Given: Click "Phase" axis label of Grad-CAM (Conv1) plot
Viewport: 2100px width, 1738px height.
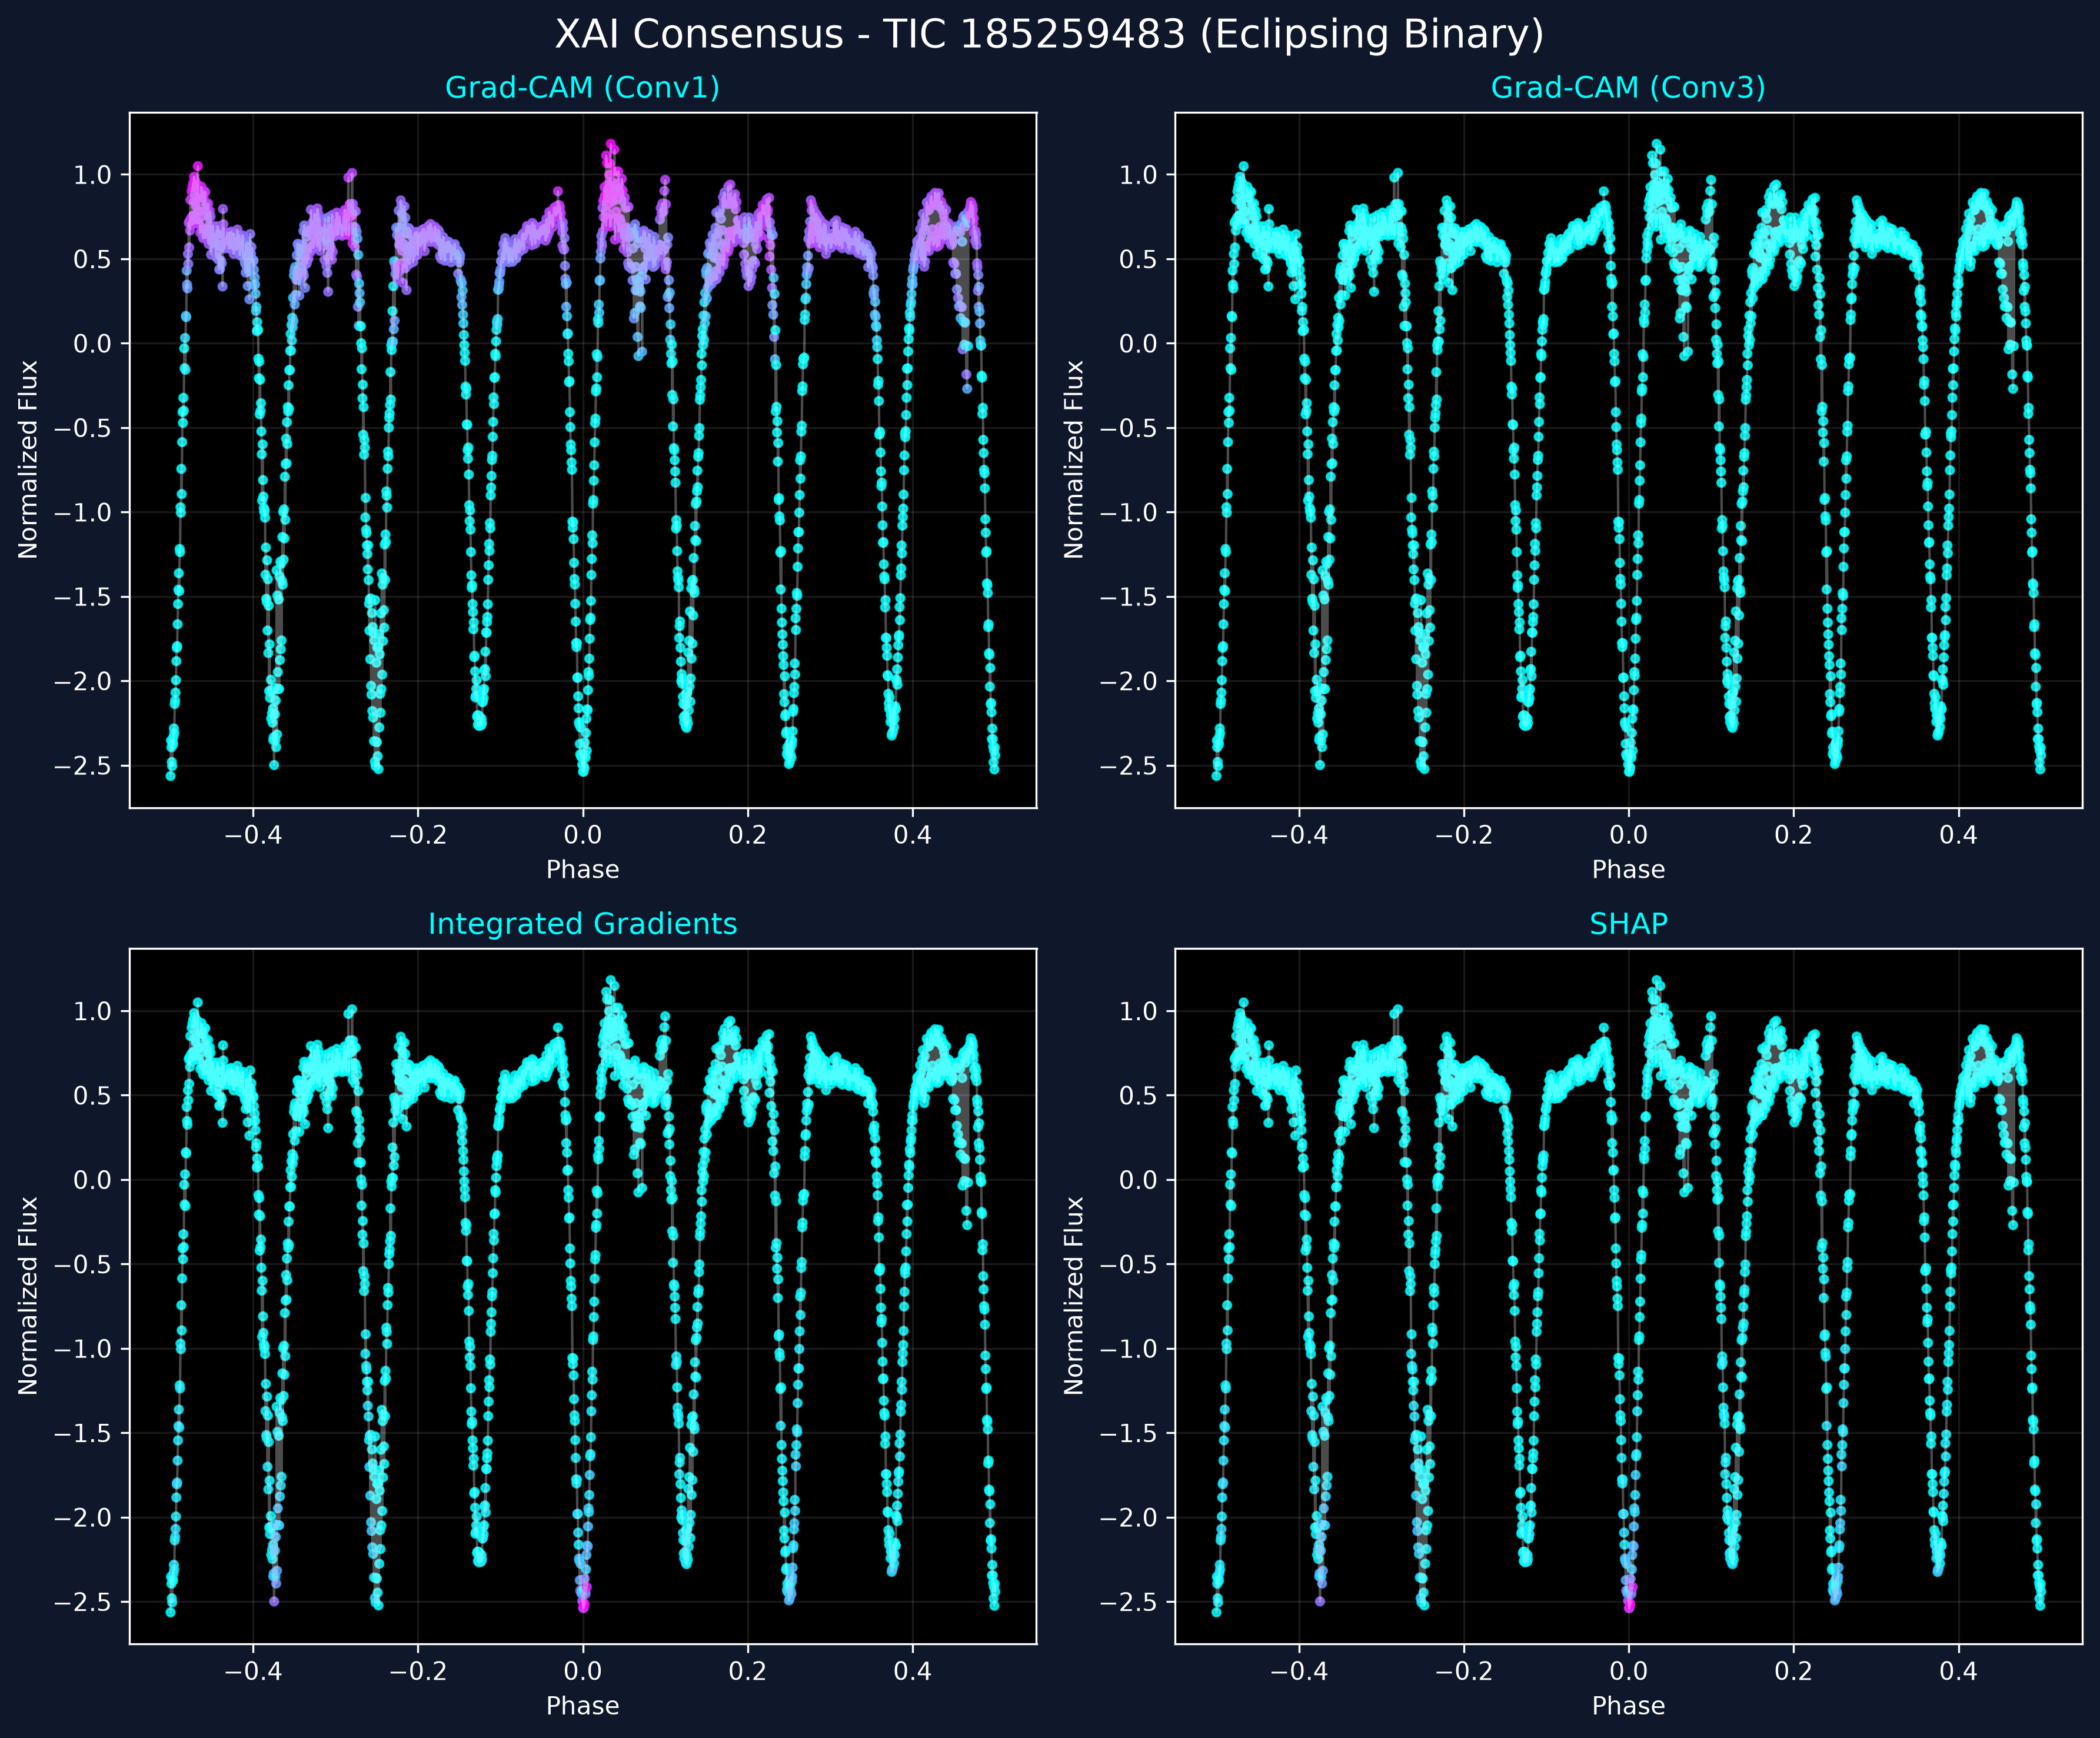Looking at the screenshot, I should (x=582, y=870).
